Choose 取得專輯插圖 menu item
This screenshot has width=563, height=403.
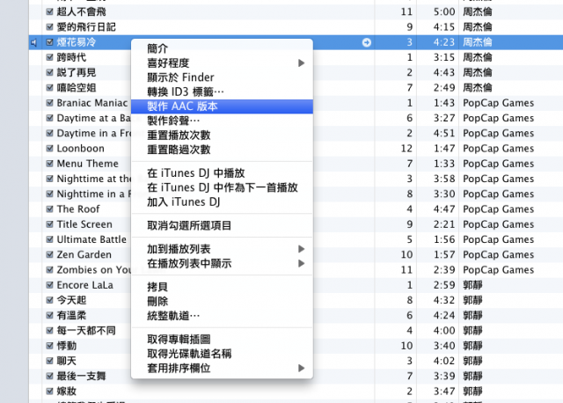(222, 340)
